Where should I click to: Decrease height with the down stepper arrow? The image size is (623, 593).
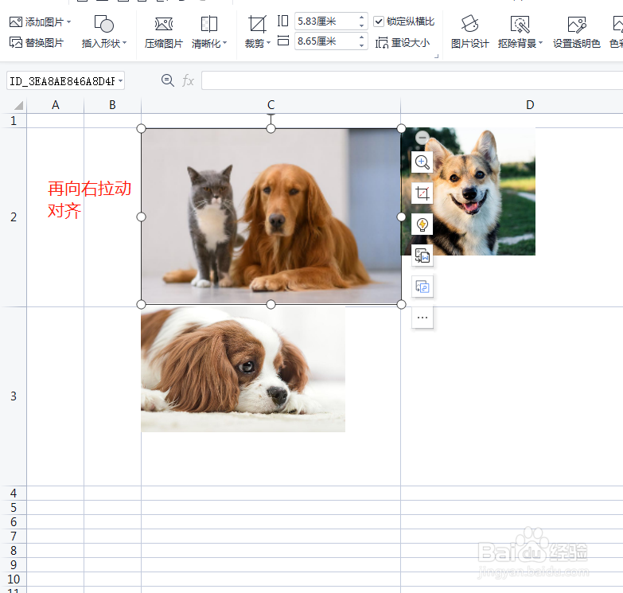point(361,25)
